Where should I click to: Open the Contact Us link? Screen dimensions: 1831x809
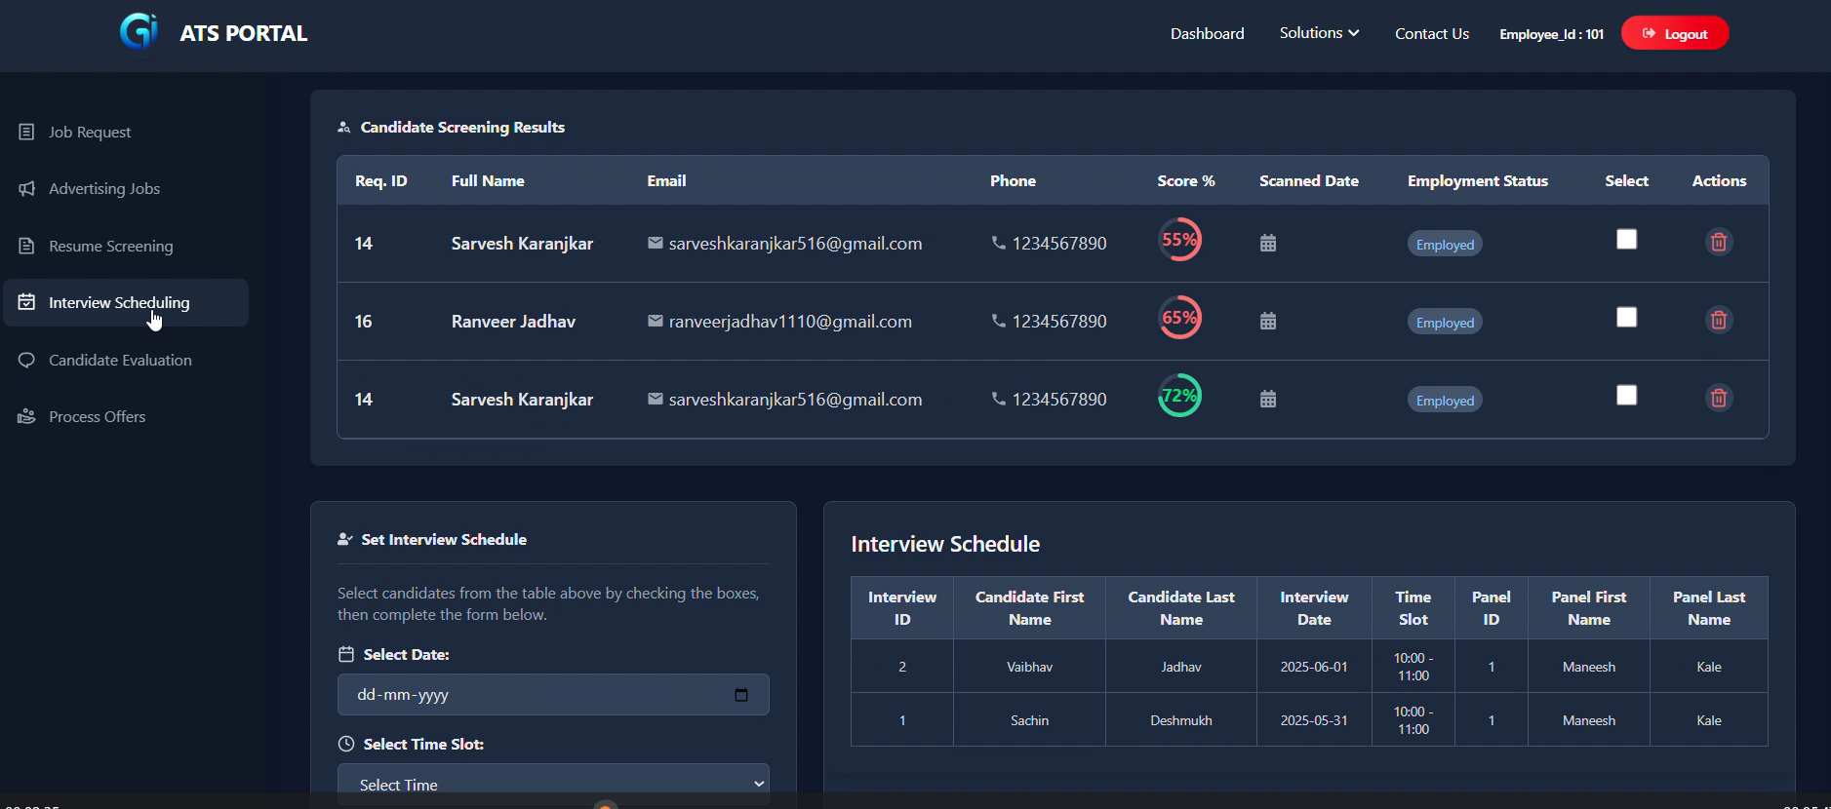(1431, 33)
